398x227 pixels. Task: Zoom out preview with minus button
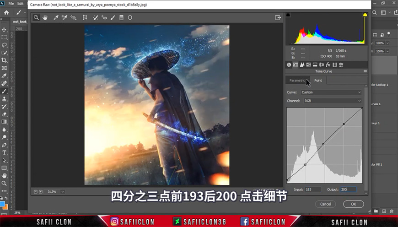coord(36,192)
